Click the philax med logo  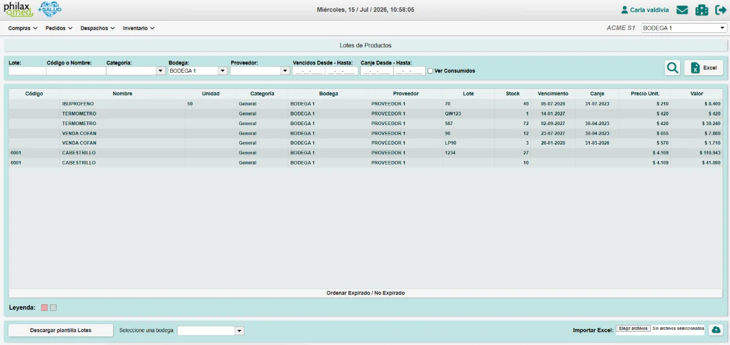18,10
